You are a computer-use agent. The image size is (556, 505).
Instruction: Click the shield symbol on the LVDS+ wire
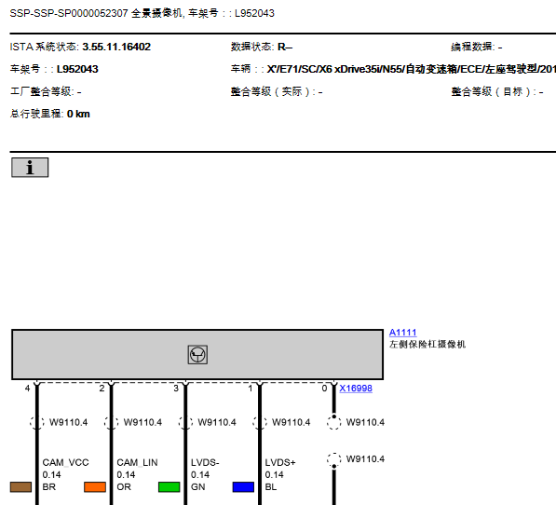(x=260, y=422)
